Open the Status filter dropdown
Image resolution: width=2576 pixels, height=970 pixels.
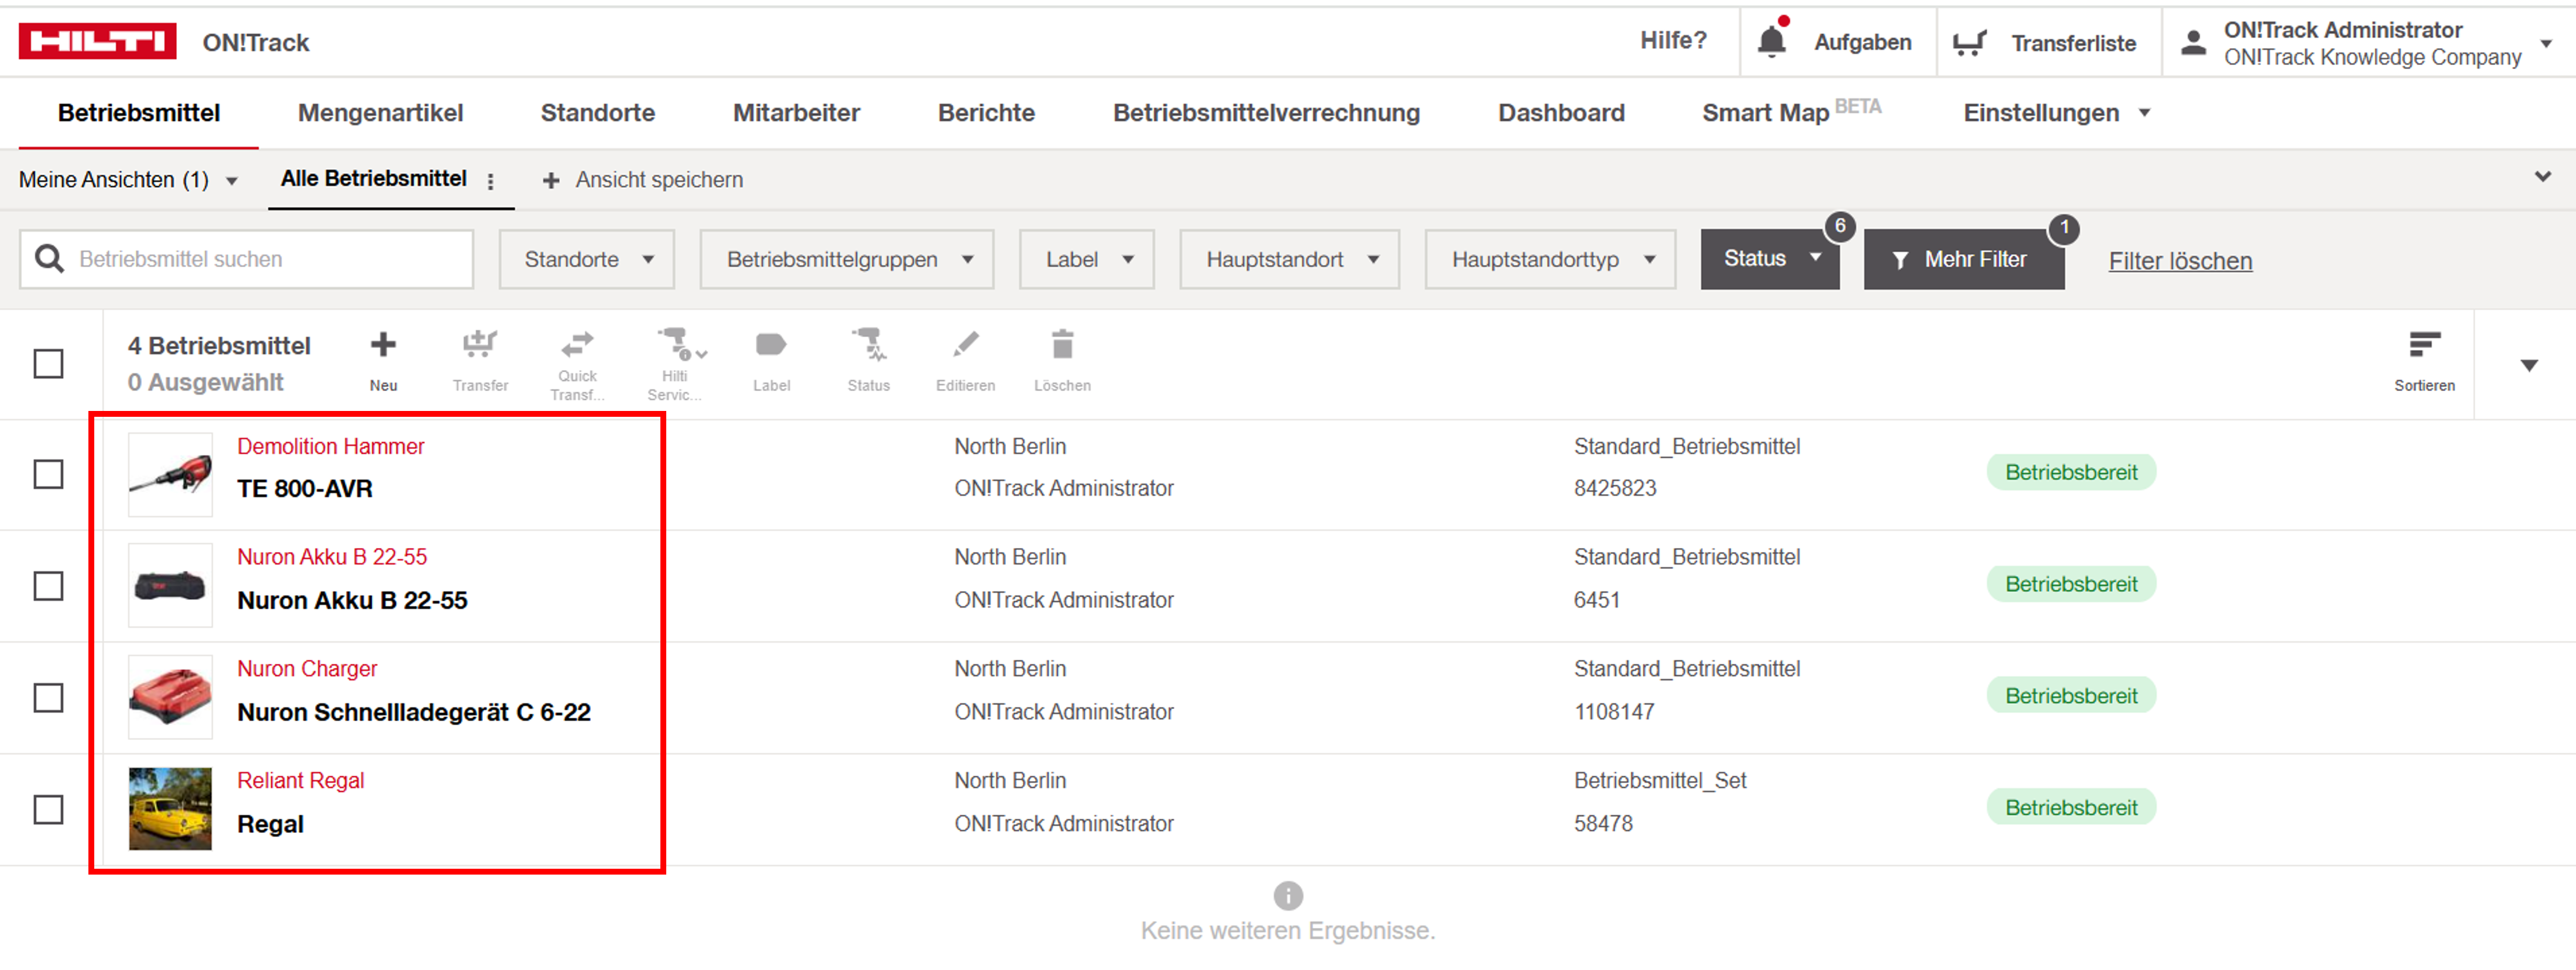pos(1770,259)
